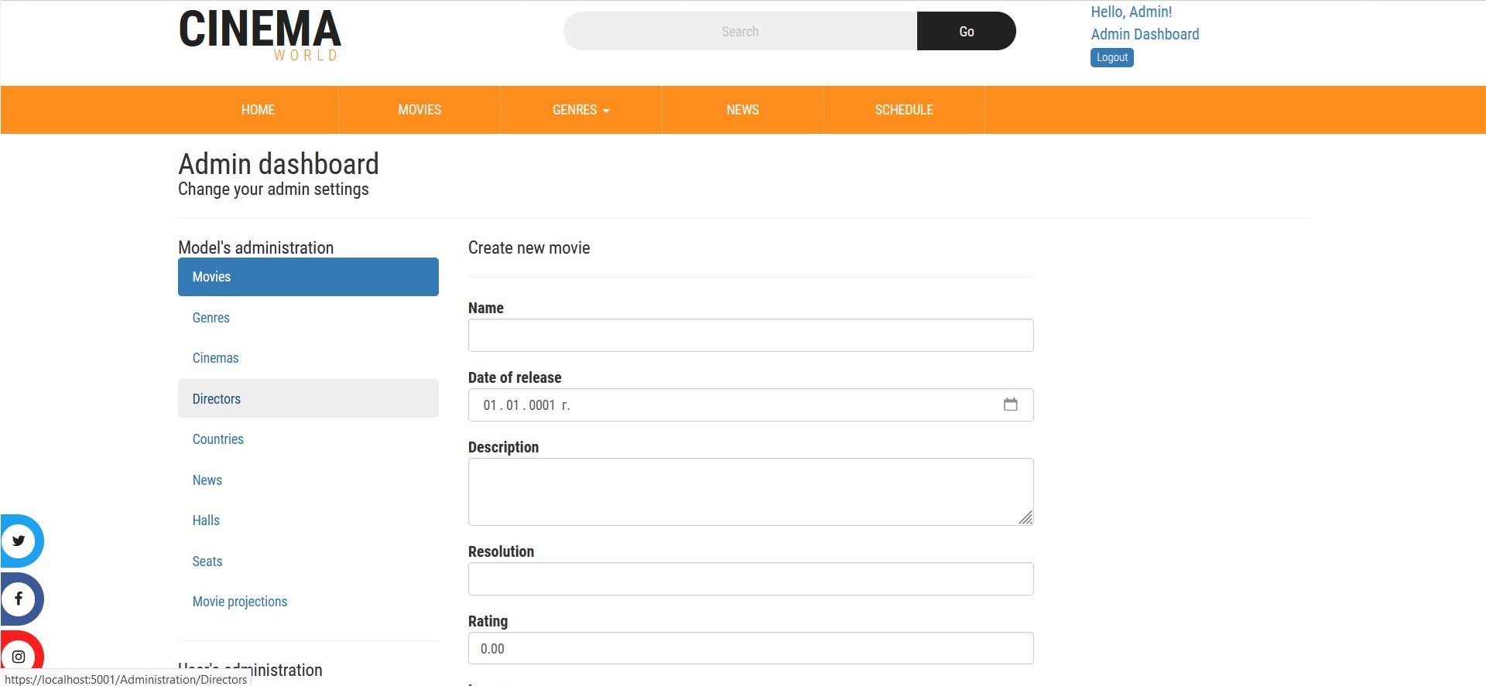Select Cinemas in the sidebar list
Viewport: 1486px width, 686px height.
tap(215, 358)
